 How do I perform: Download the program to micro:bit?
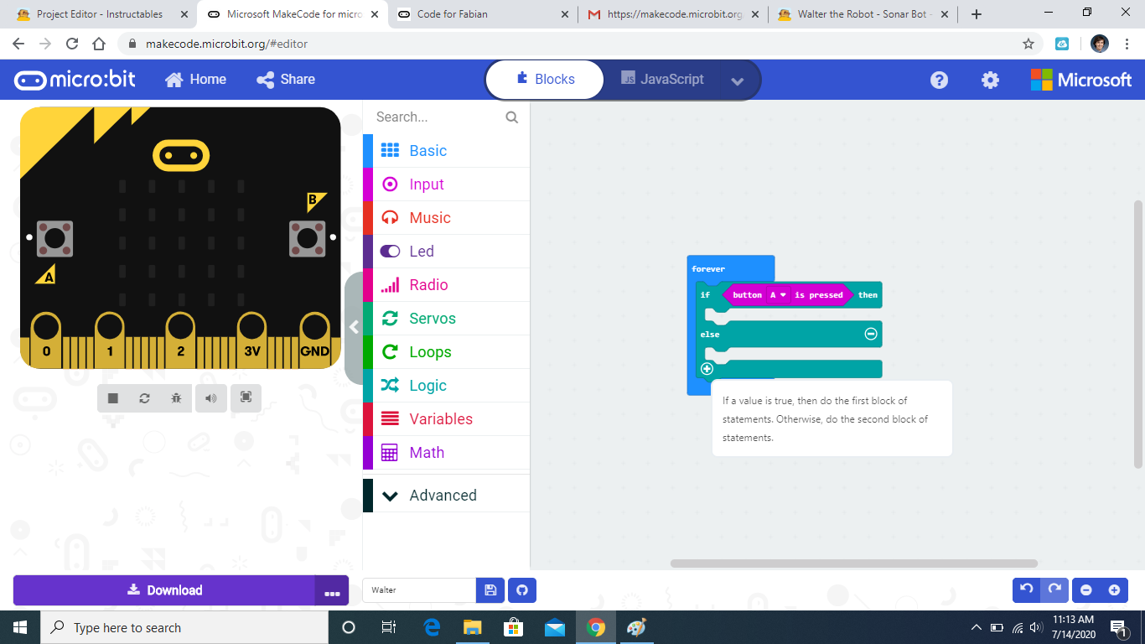(x=164, y=590)
